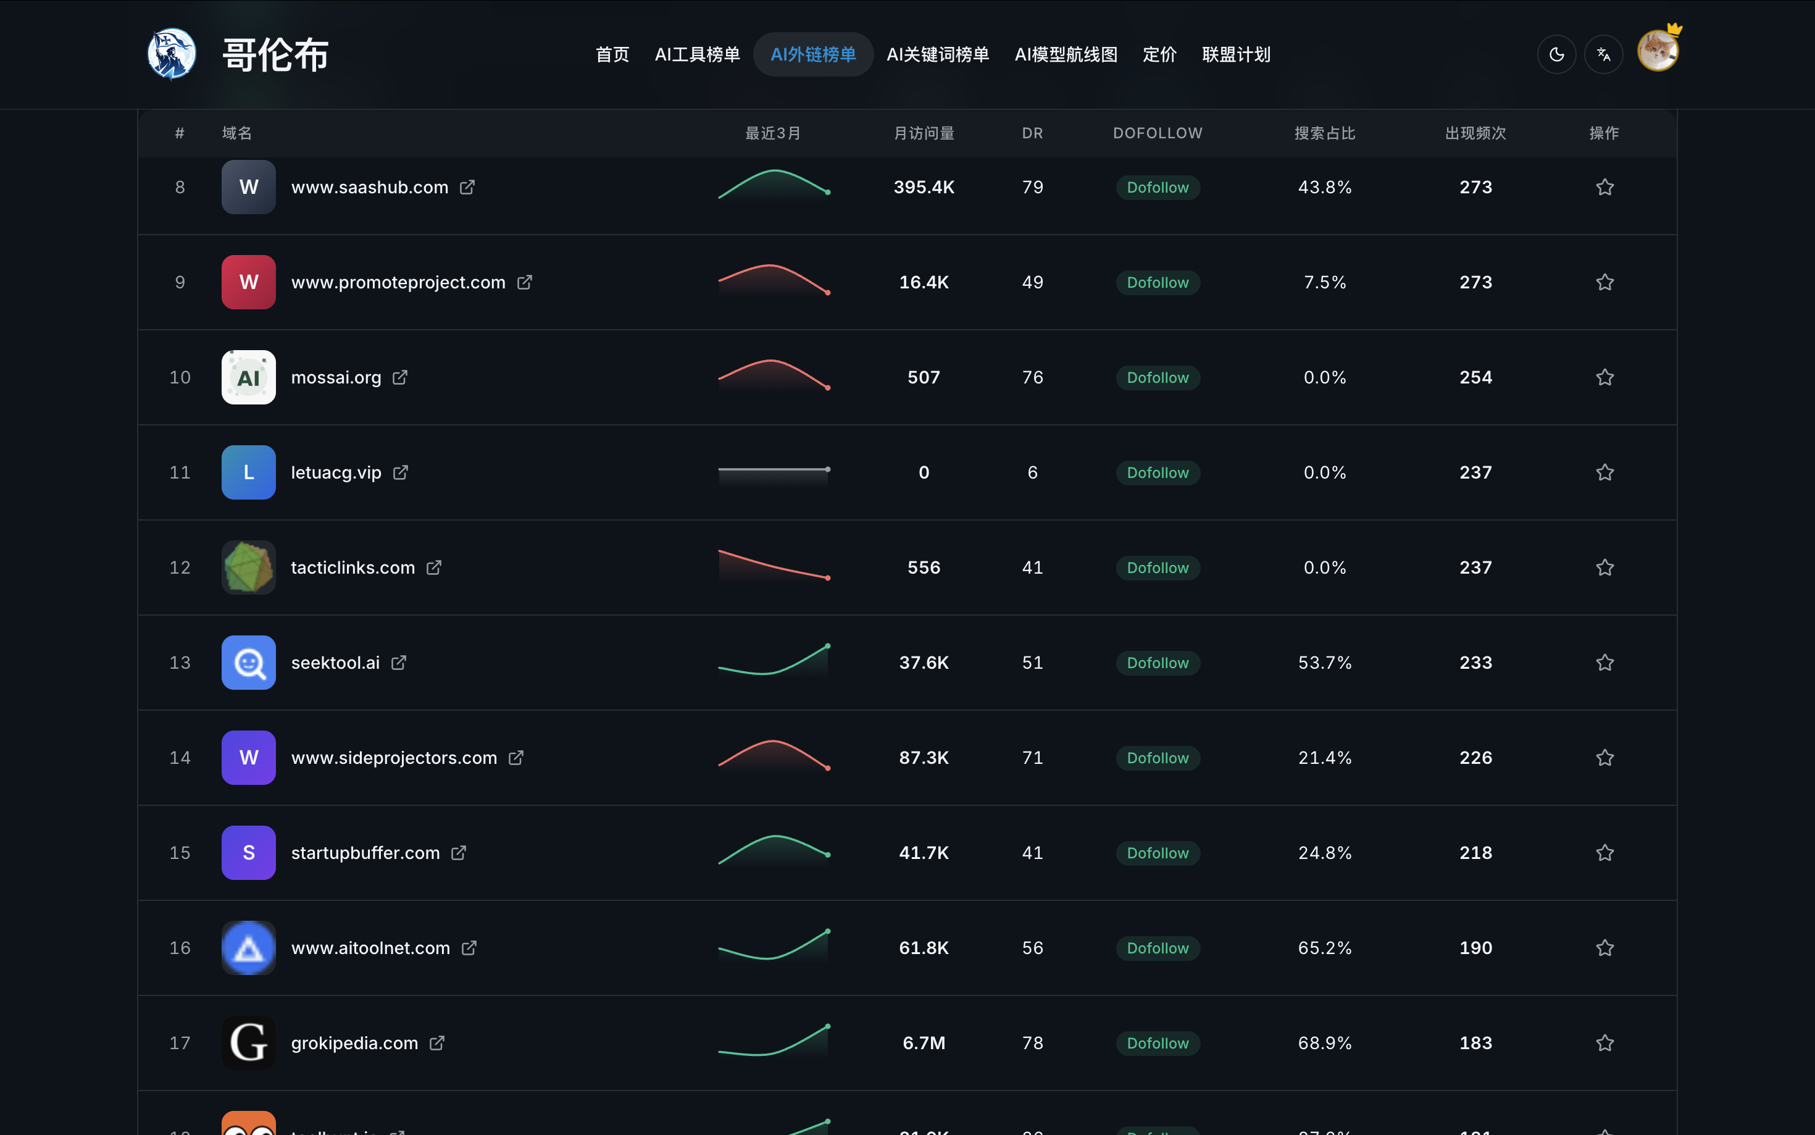Open external link for startupbuffer.com
Image resolution: width=1815 pixels, height=1135 pixels.
pos(459,853)
